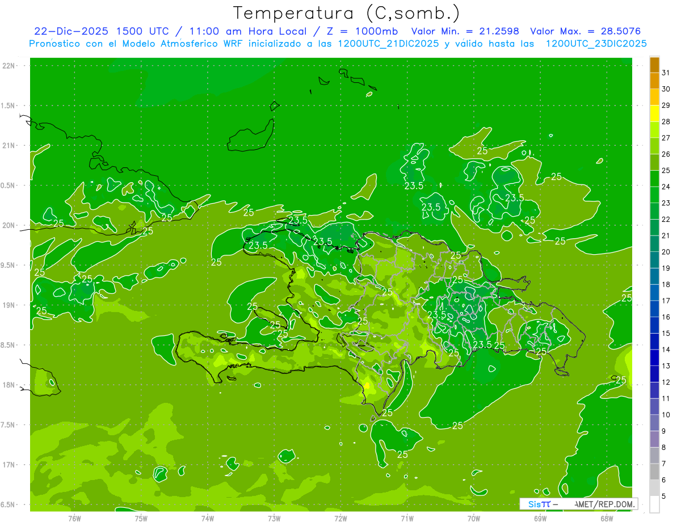
Task: Click the title "Temperatura (C,somb.)"
Action: [346, 12]
